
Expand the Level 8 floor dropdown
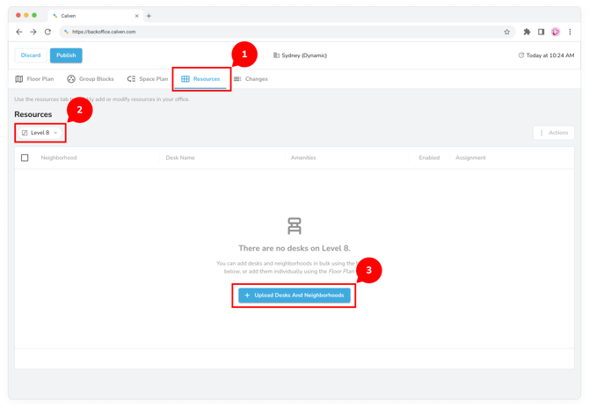click(40, 133)
